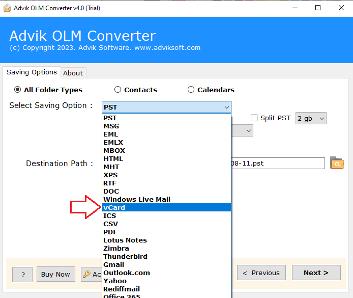
Task: Click the Destination Path text field
Action: tap(278, 163)
